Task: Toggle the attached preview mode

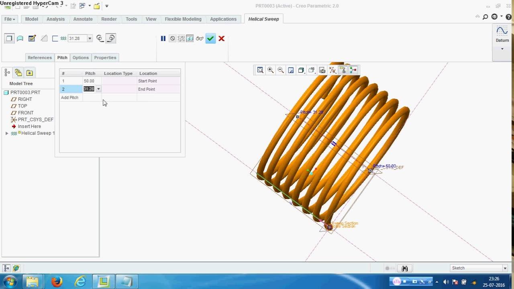Action: (190, 39)
